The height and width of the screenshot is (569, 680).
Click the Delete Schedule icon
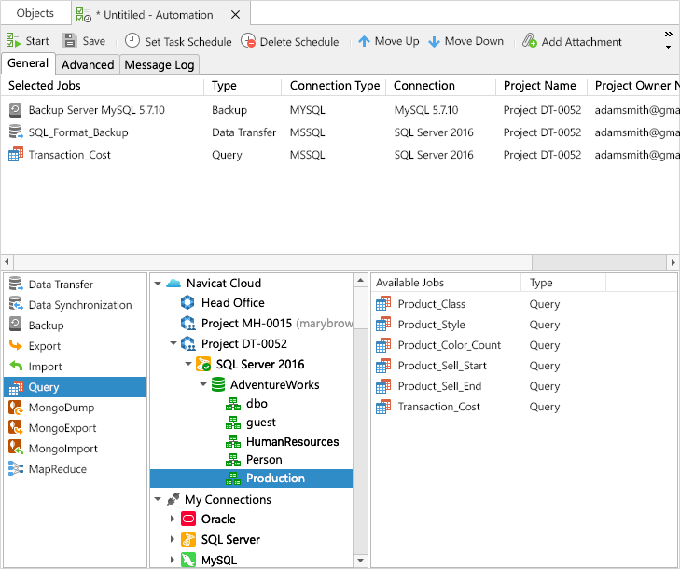248,41
